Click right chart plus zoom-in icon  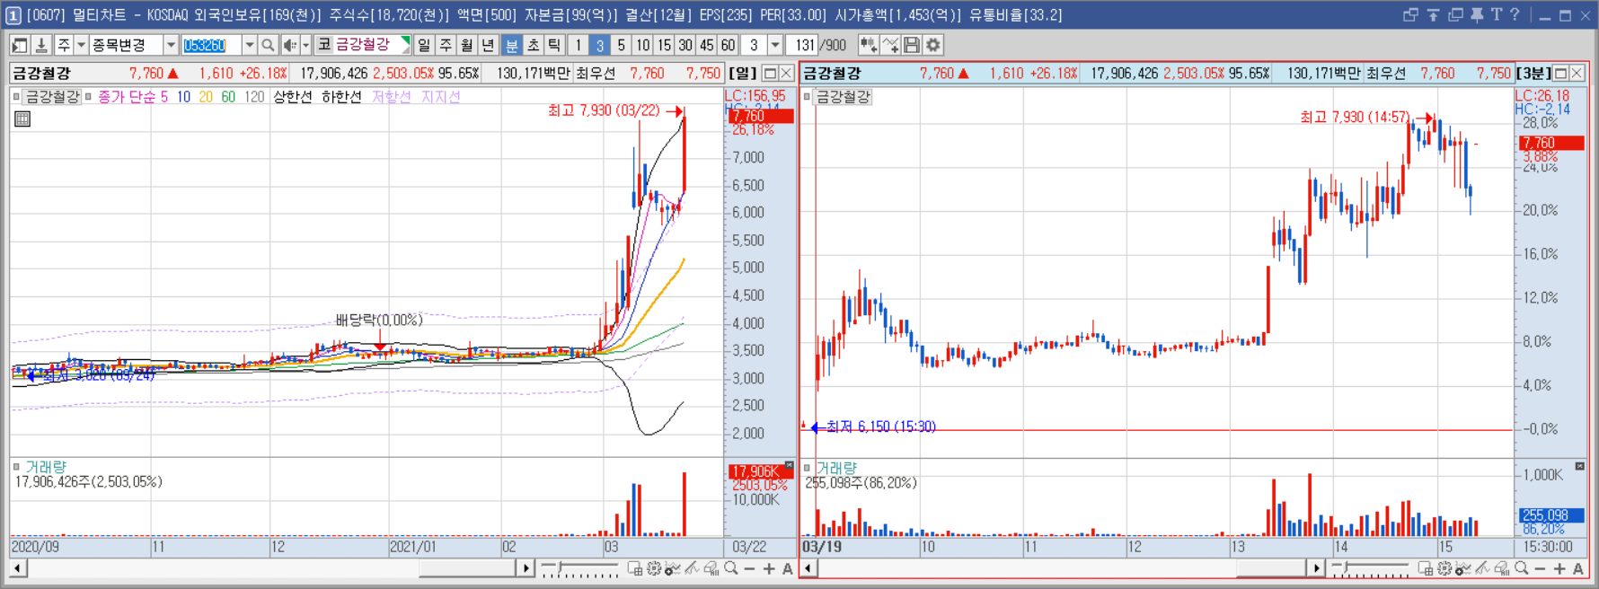point(1559,568)
